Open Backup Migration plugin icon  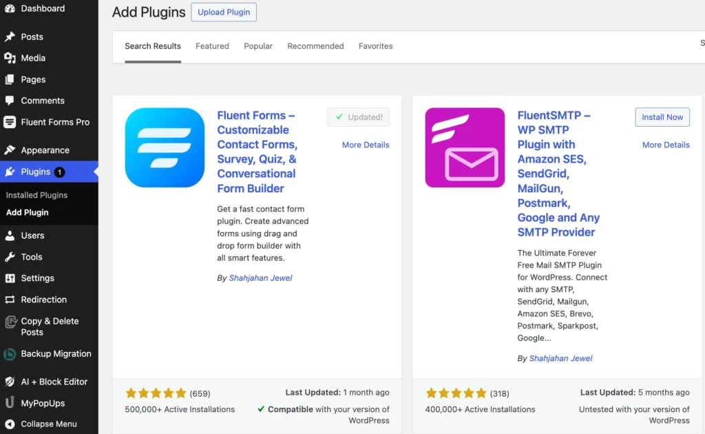pyautogui.click(x=10, y=354)
